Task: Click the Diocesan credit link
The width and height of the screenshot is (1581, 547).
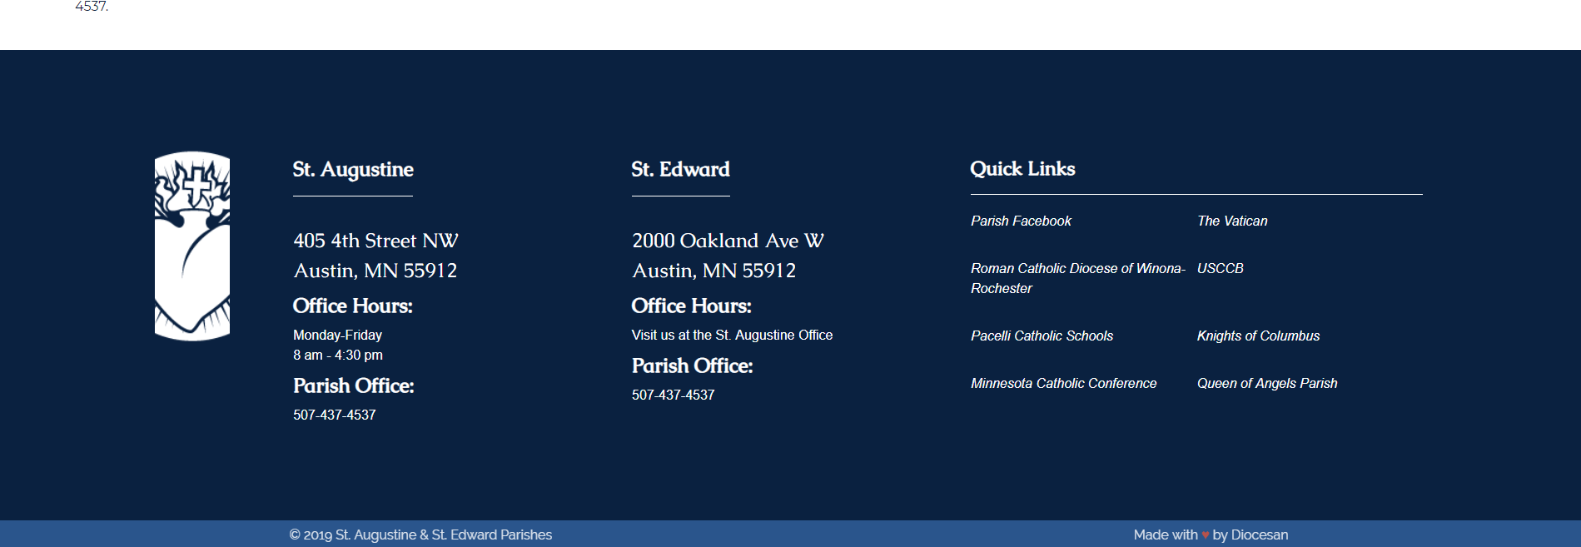Action: pos(1258,535)
